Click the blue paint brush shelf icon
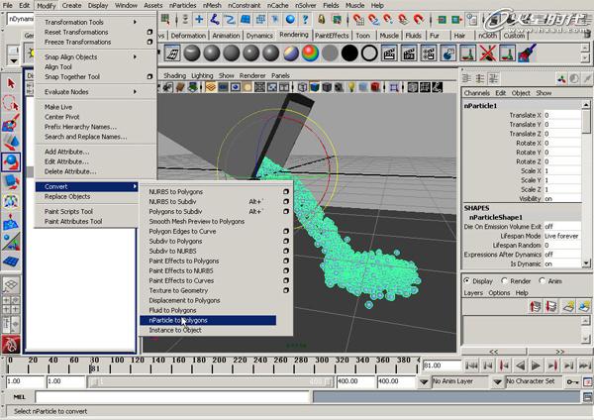Screen dimensions: 594x420 tap(527, 53)
